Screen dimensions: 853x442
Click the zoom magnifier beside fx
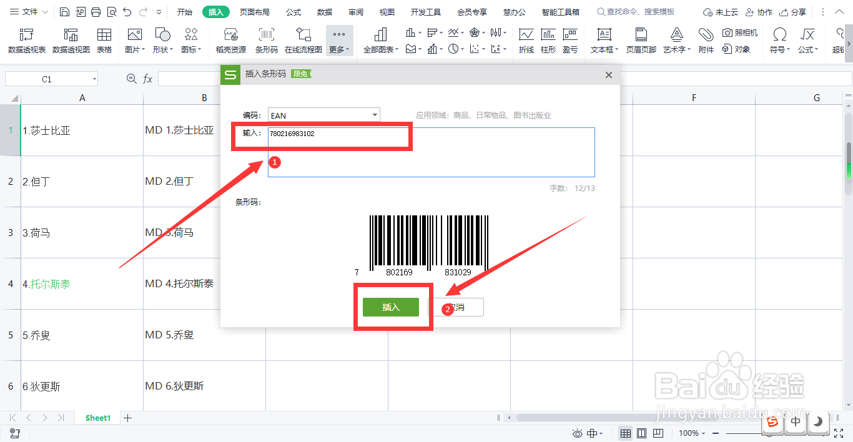point(131,79)
